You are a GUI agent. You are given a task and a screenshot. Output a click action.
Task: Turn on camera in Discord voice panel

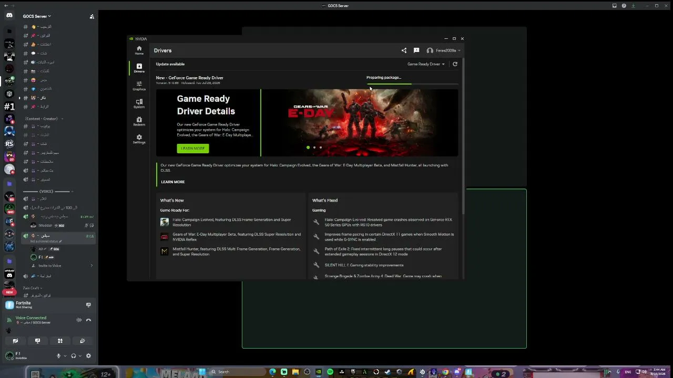coord(15,341)
